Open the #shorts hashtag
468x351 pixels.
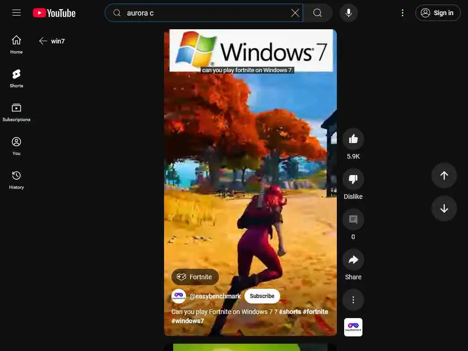point(290,312)
